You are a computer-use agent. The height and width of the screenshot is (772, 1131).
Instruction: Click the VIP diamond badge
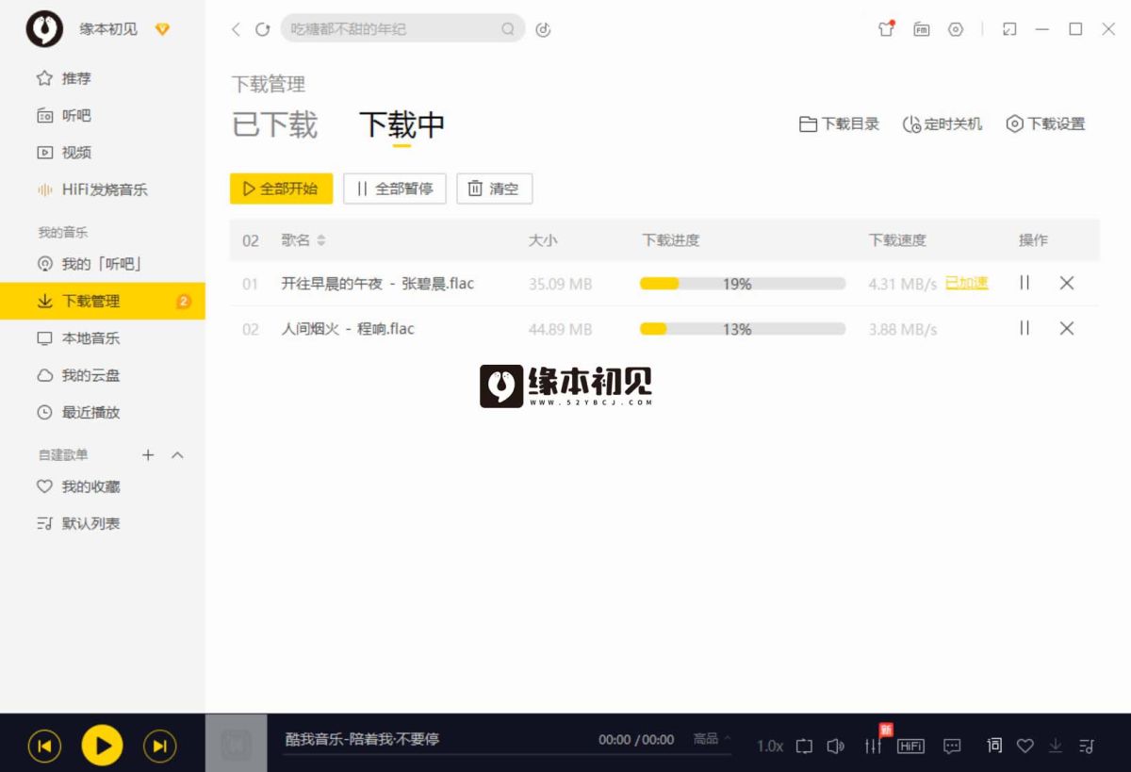point(162,29)
